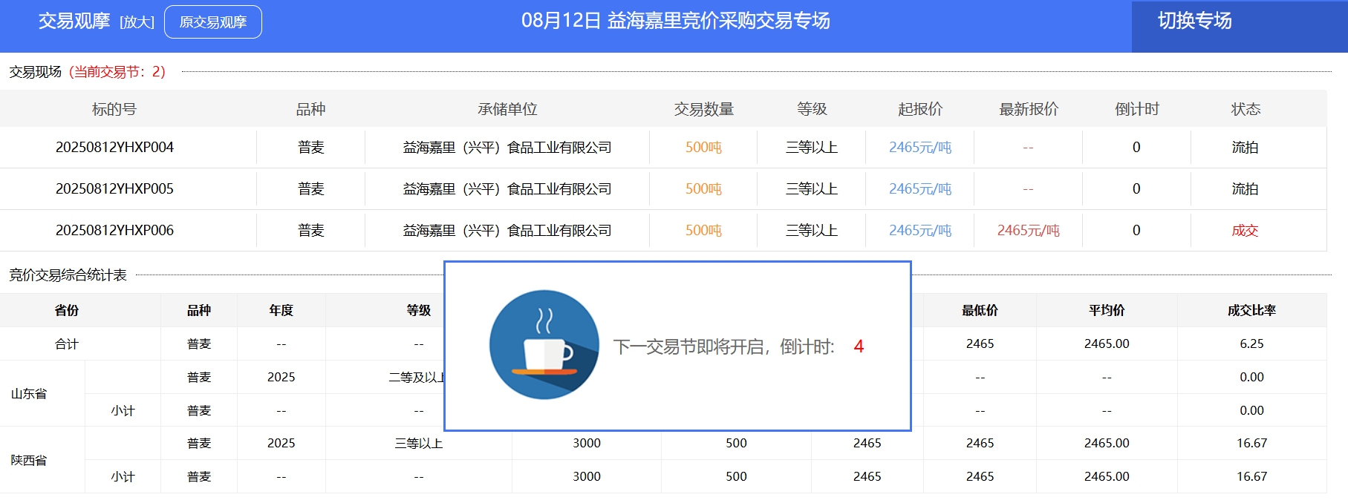Click the 省份 column header
1348x503 pixels.
[67, 310]
